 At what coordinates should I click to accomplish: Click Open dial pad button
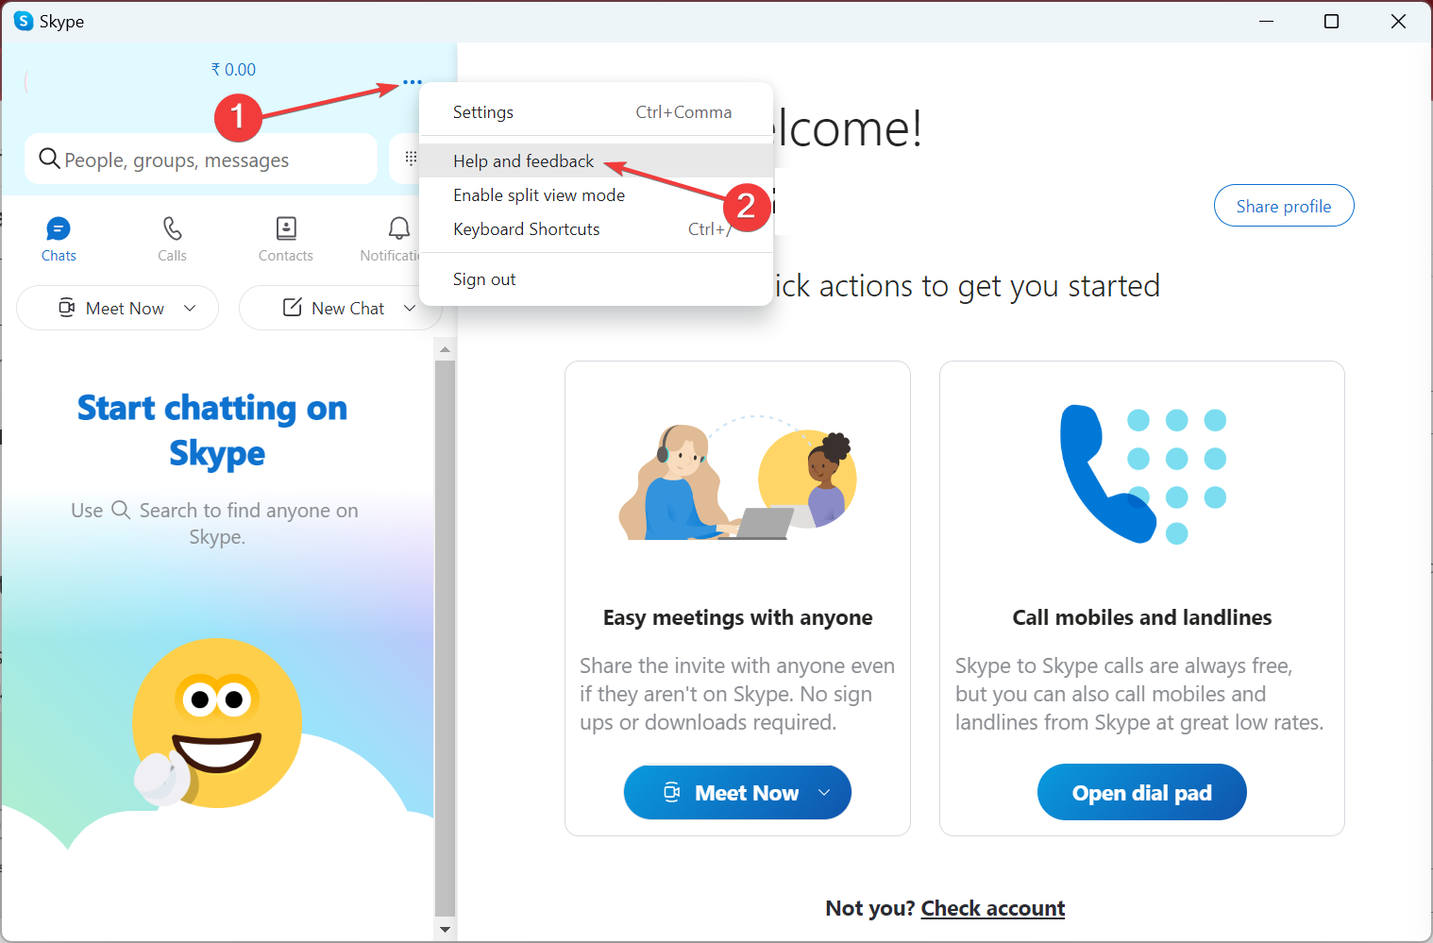[1142, 792]
